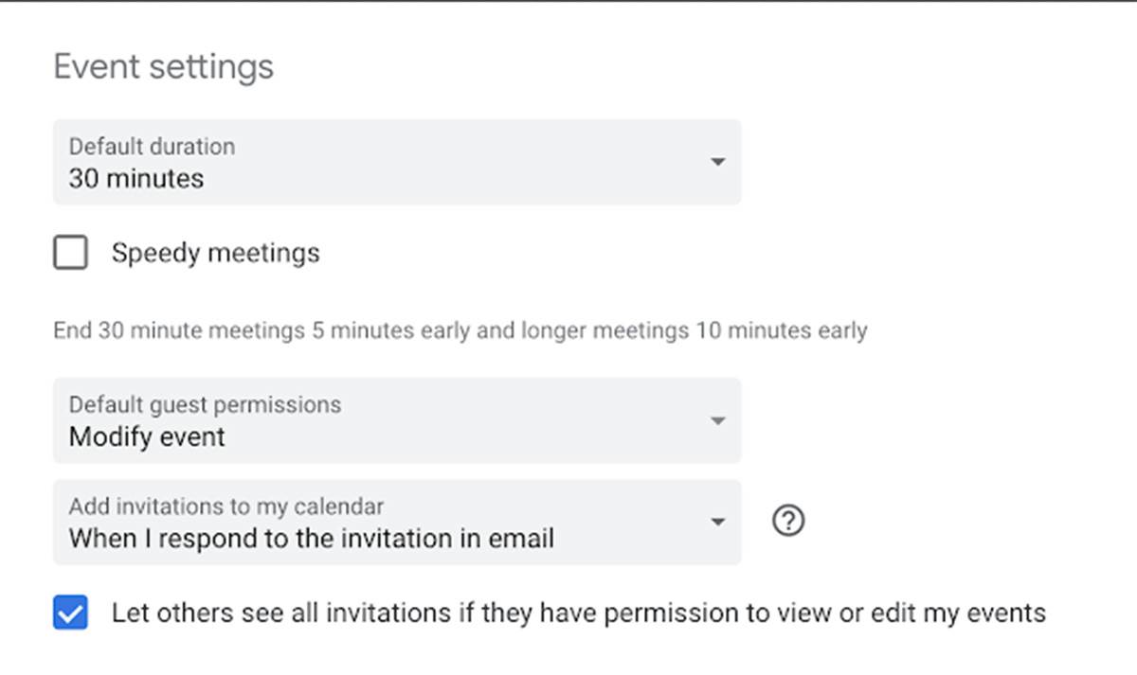Click the Modify event permission value
The width and height of the screenshot is (1137, 675).
(x=146, y=436)
